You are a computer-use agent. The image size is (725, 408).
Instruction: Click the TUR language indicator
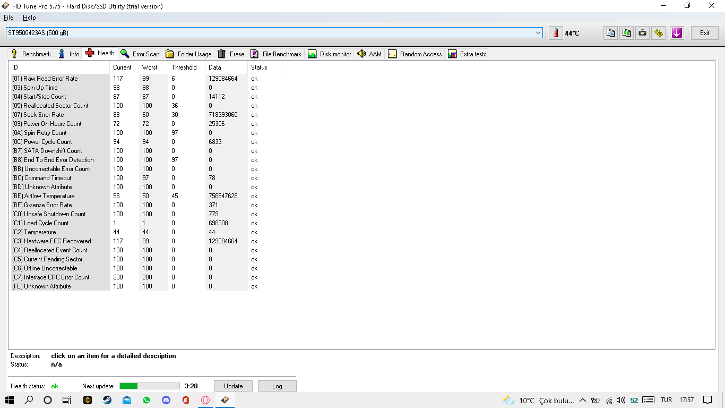pyautogui.click(x=666, y=400)
